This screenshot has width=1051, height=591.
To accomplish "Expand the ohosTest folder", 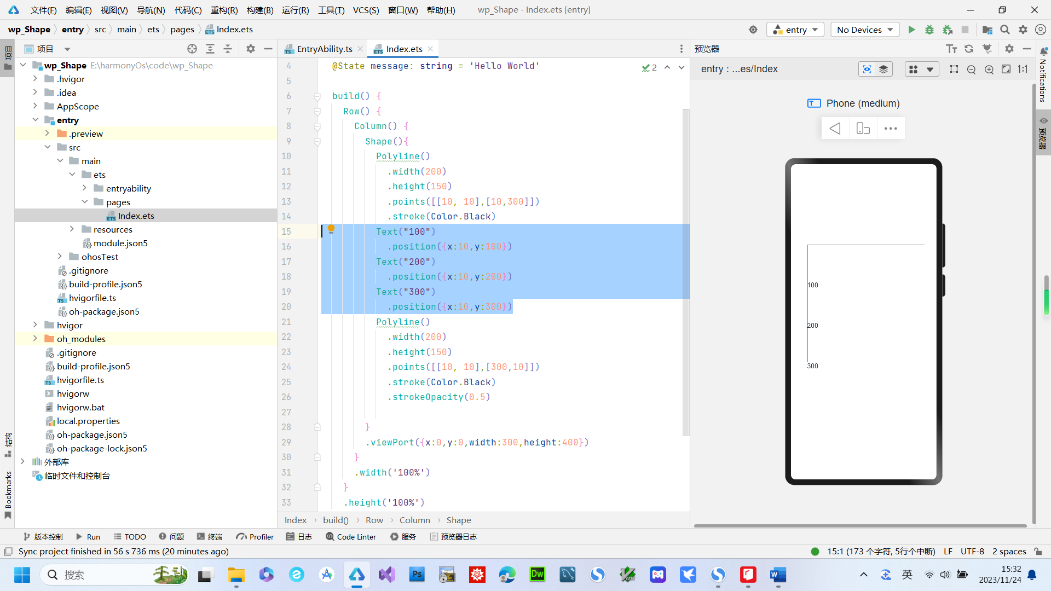I will pos(60,257).
